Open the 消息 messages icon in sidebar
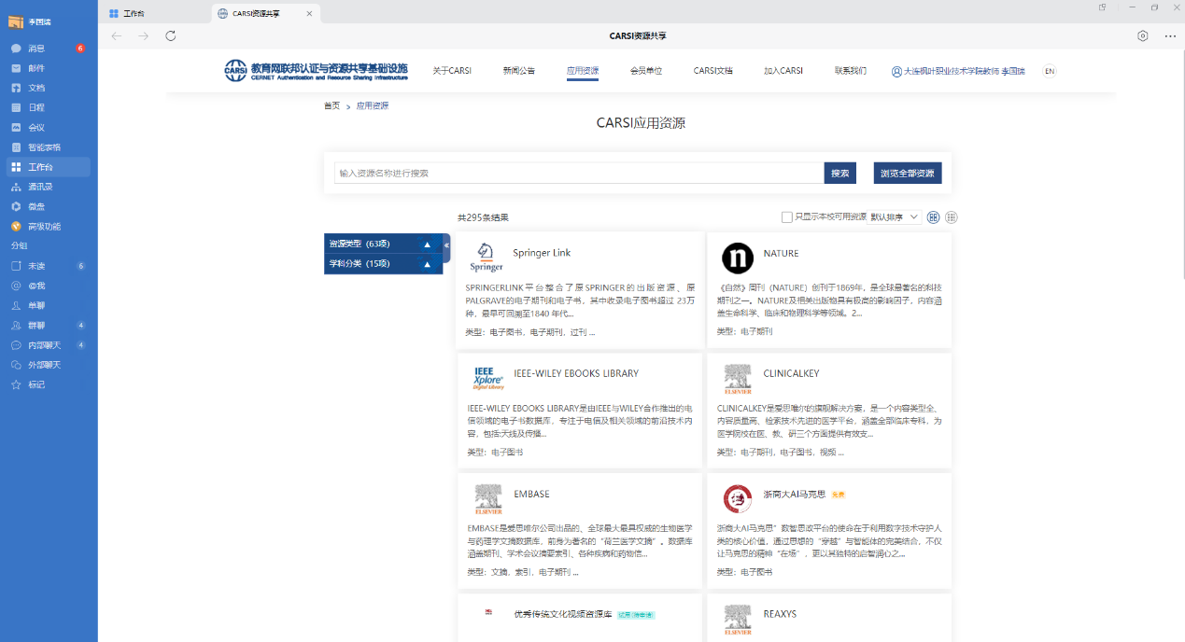 (x=16, y=49)
